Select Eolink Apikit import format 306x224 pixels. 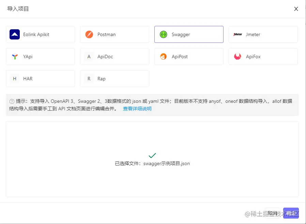41,34
